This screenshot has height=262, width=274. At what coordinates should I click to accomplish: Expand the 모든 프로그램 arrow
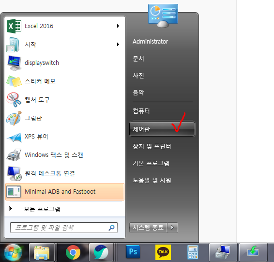pyautogui.click(x=11, y=208)
